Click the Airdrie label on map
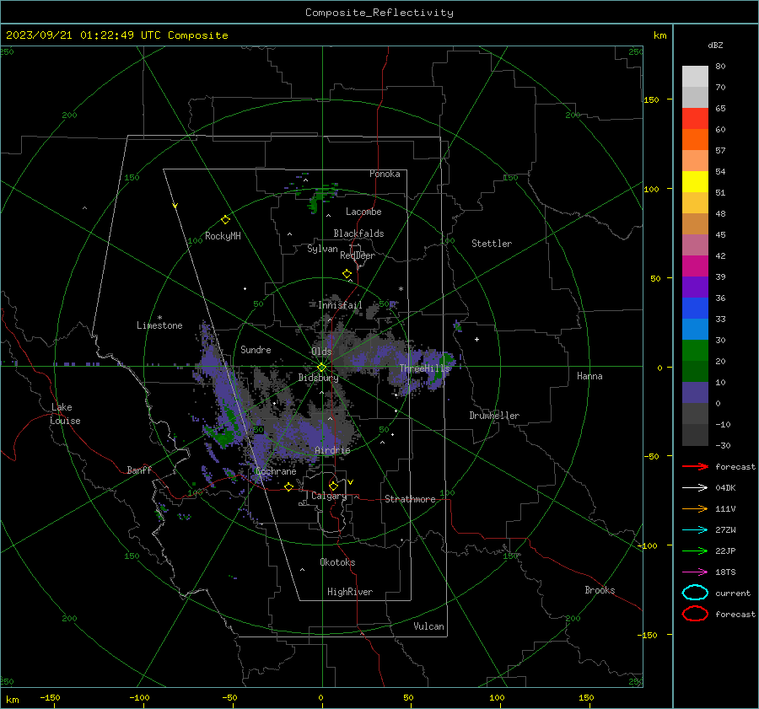Screen dimensions: 759x709 pos(332,450)
